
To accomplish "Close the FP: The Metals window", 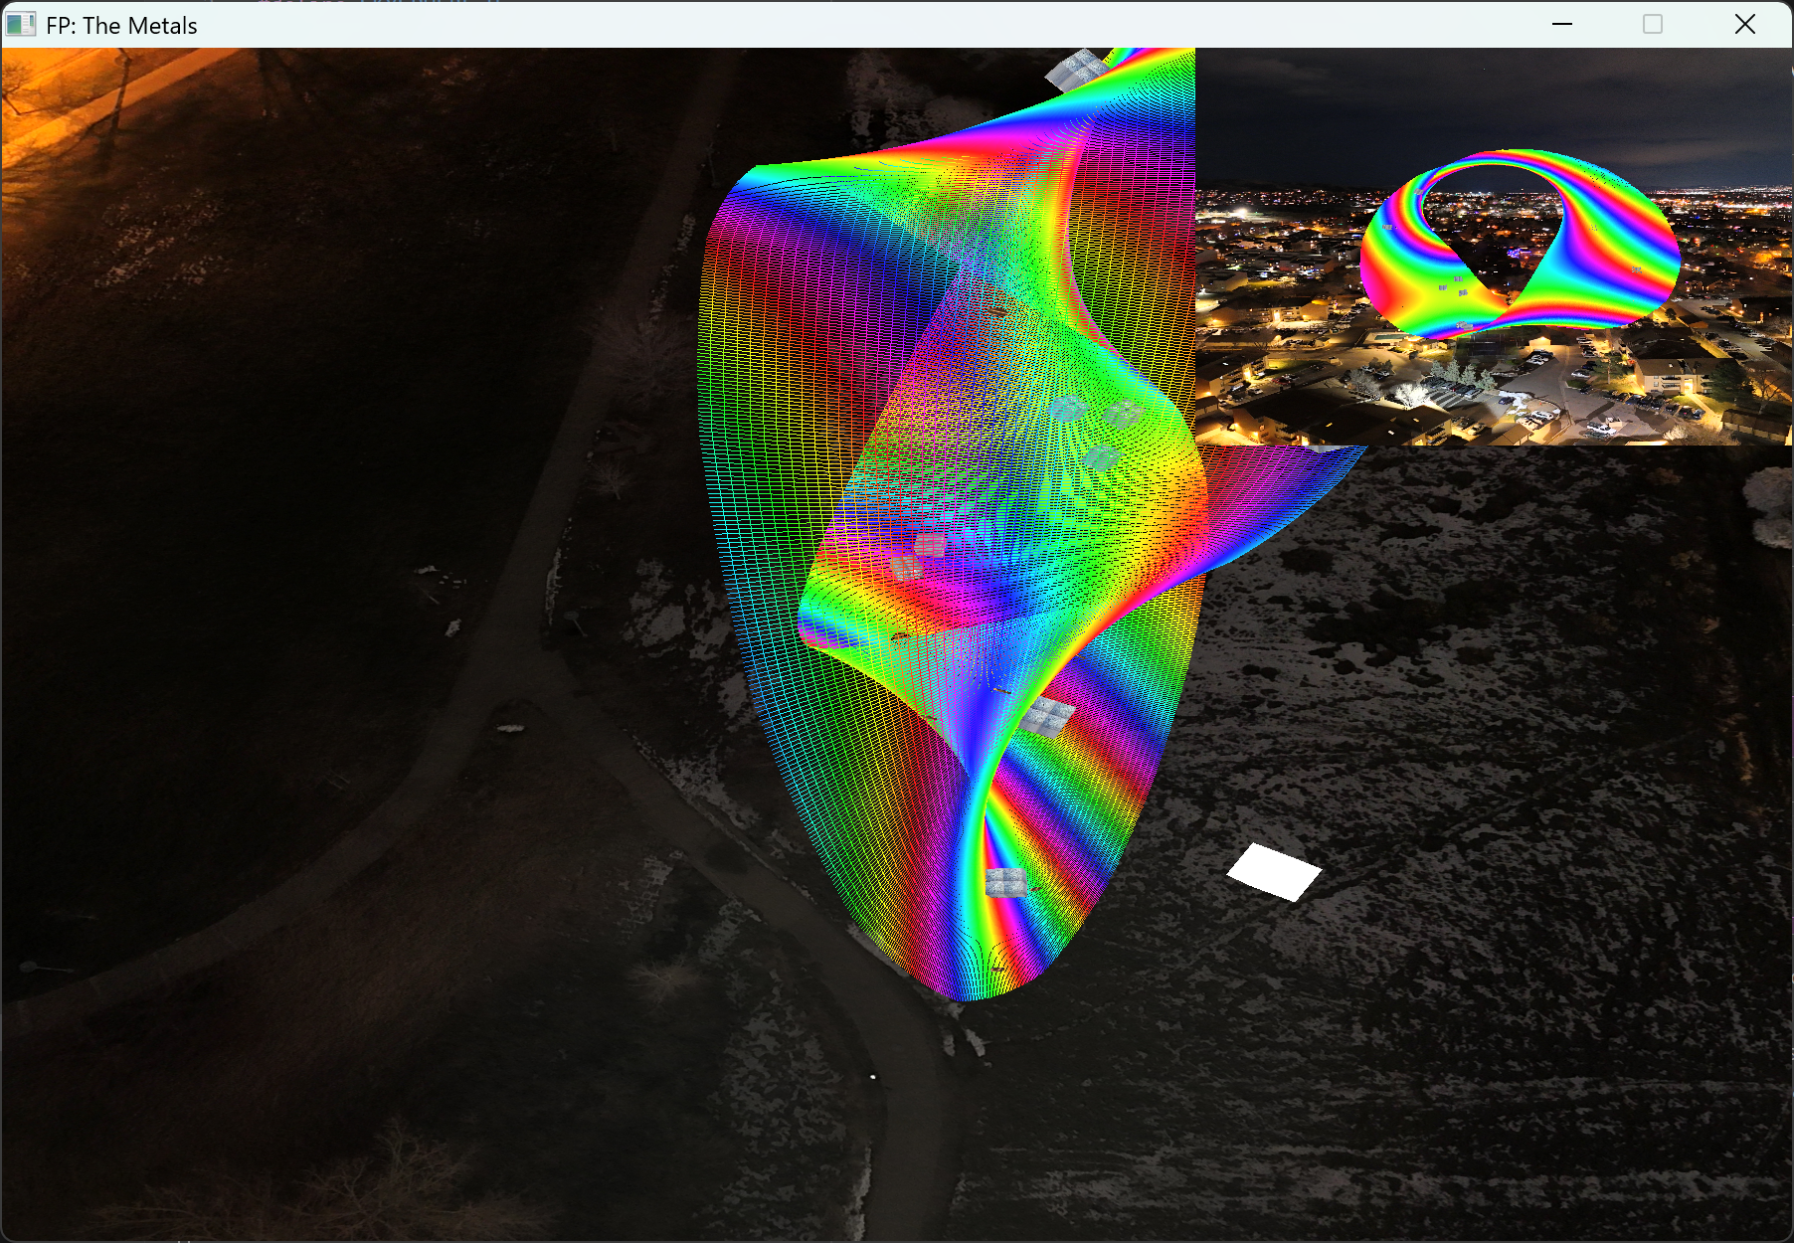I will [x=1744, y=25].
